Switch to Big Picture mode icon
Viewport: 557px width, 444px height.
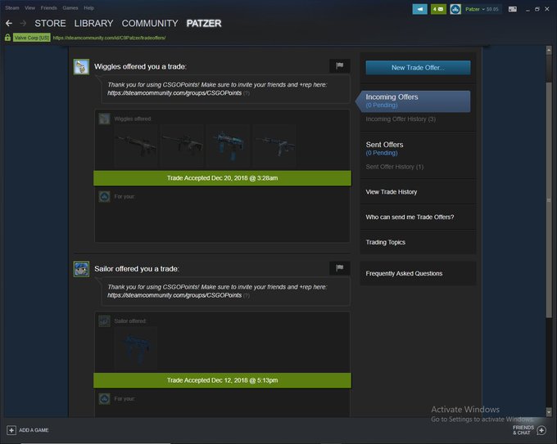[513, 9]
